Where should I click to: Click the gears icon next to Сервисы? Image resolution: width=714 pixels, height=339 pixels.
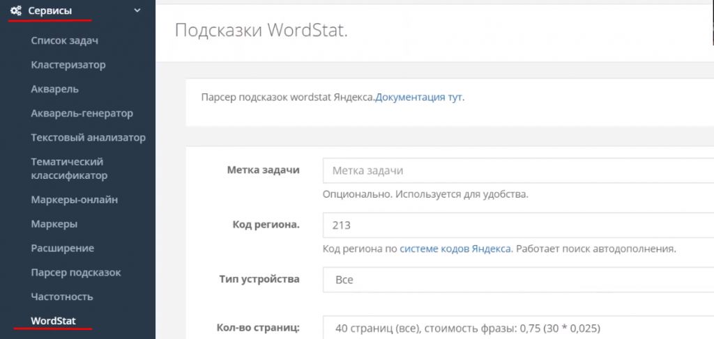tap(16, 10)
